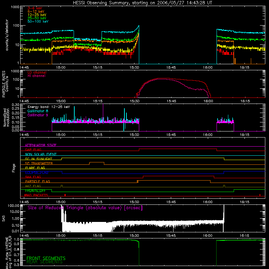Click the 50-100 keV peak near 15:30
This screenshot has height=269, width=269.
click(139, 26)
